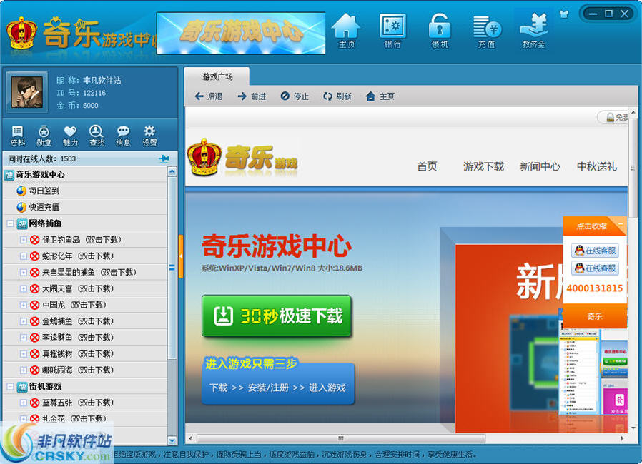This screenshot has height=464, width=642.
Task: Open 中秋送礼 in website navigation
Action: pos(596,166)
